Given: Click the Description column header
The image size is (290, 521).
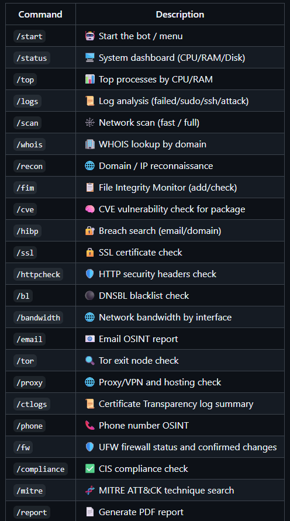Looking at the screenshot, I should 180,15.
